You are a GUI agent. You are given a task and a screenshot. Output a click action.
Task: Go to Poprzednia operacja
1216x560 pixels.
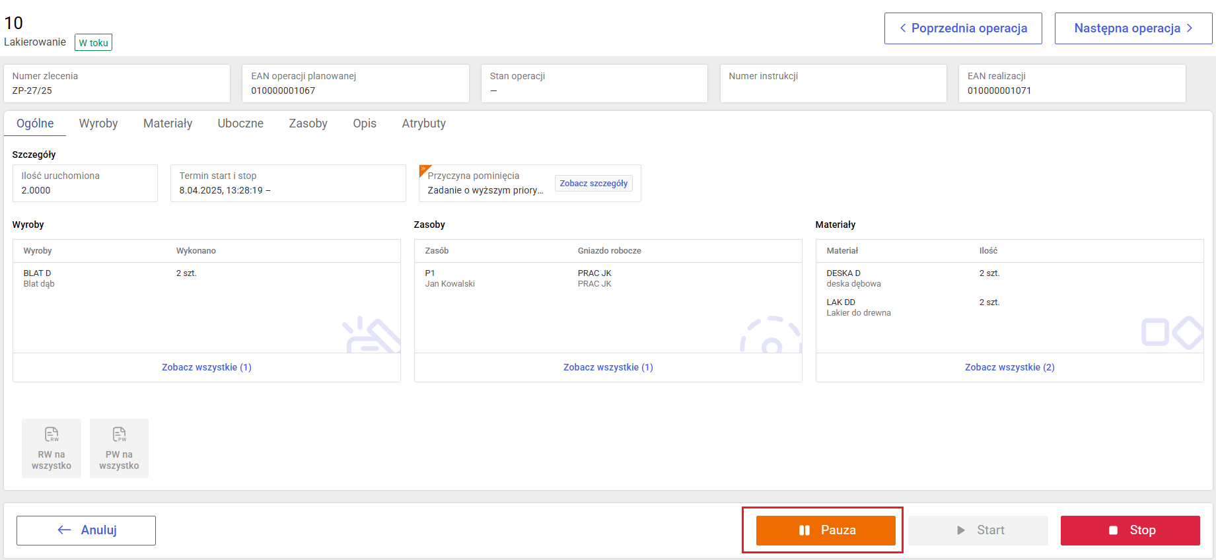(x=962, y=28)
